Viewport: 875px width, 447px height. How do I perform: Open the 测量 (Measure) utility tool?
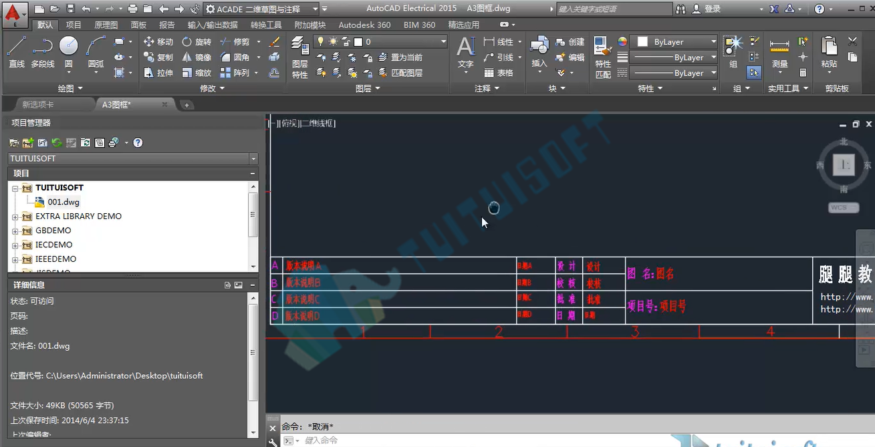779,52
